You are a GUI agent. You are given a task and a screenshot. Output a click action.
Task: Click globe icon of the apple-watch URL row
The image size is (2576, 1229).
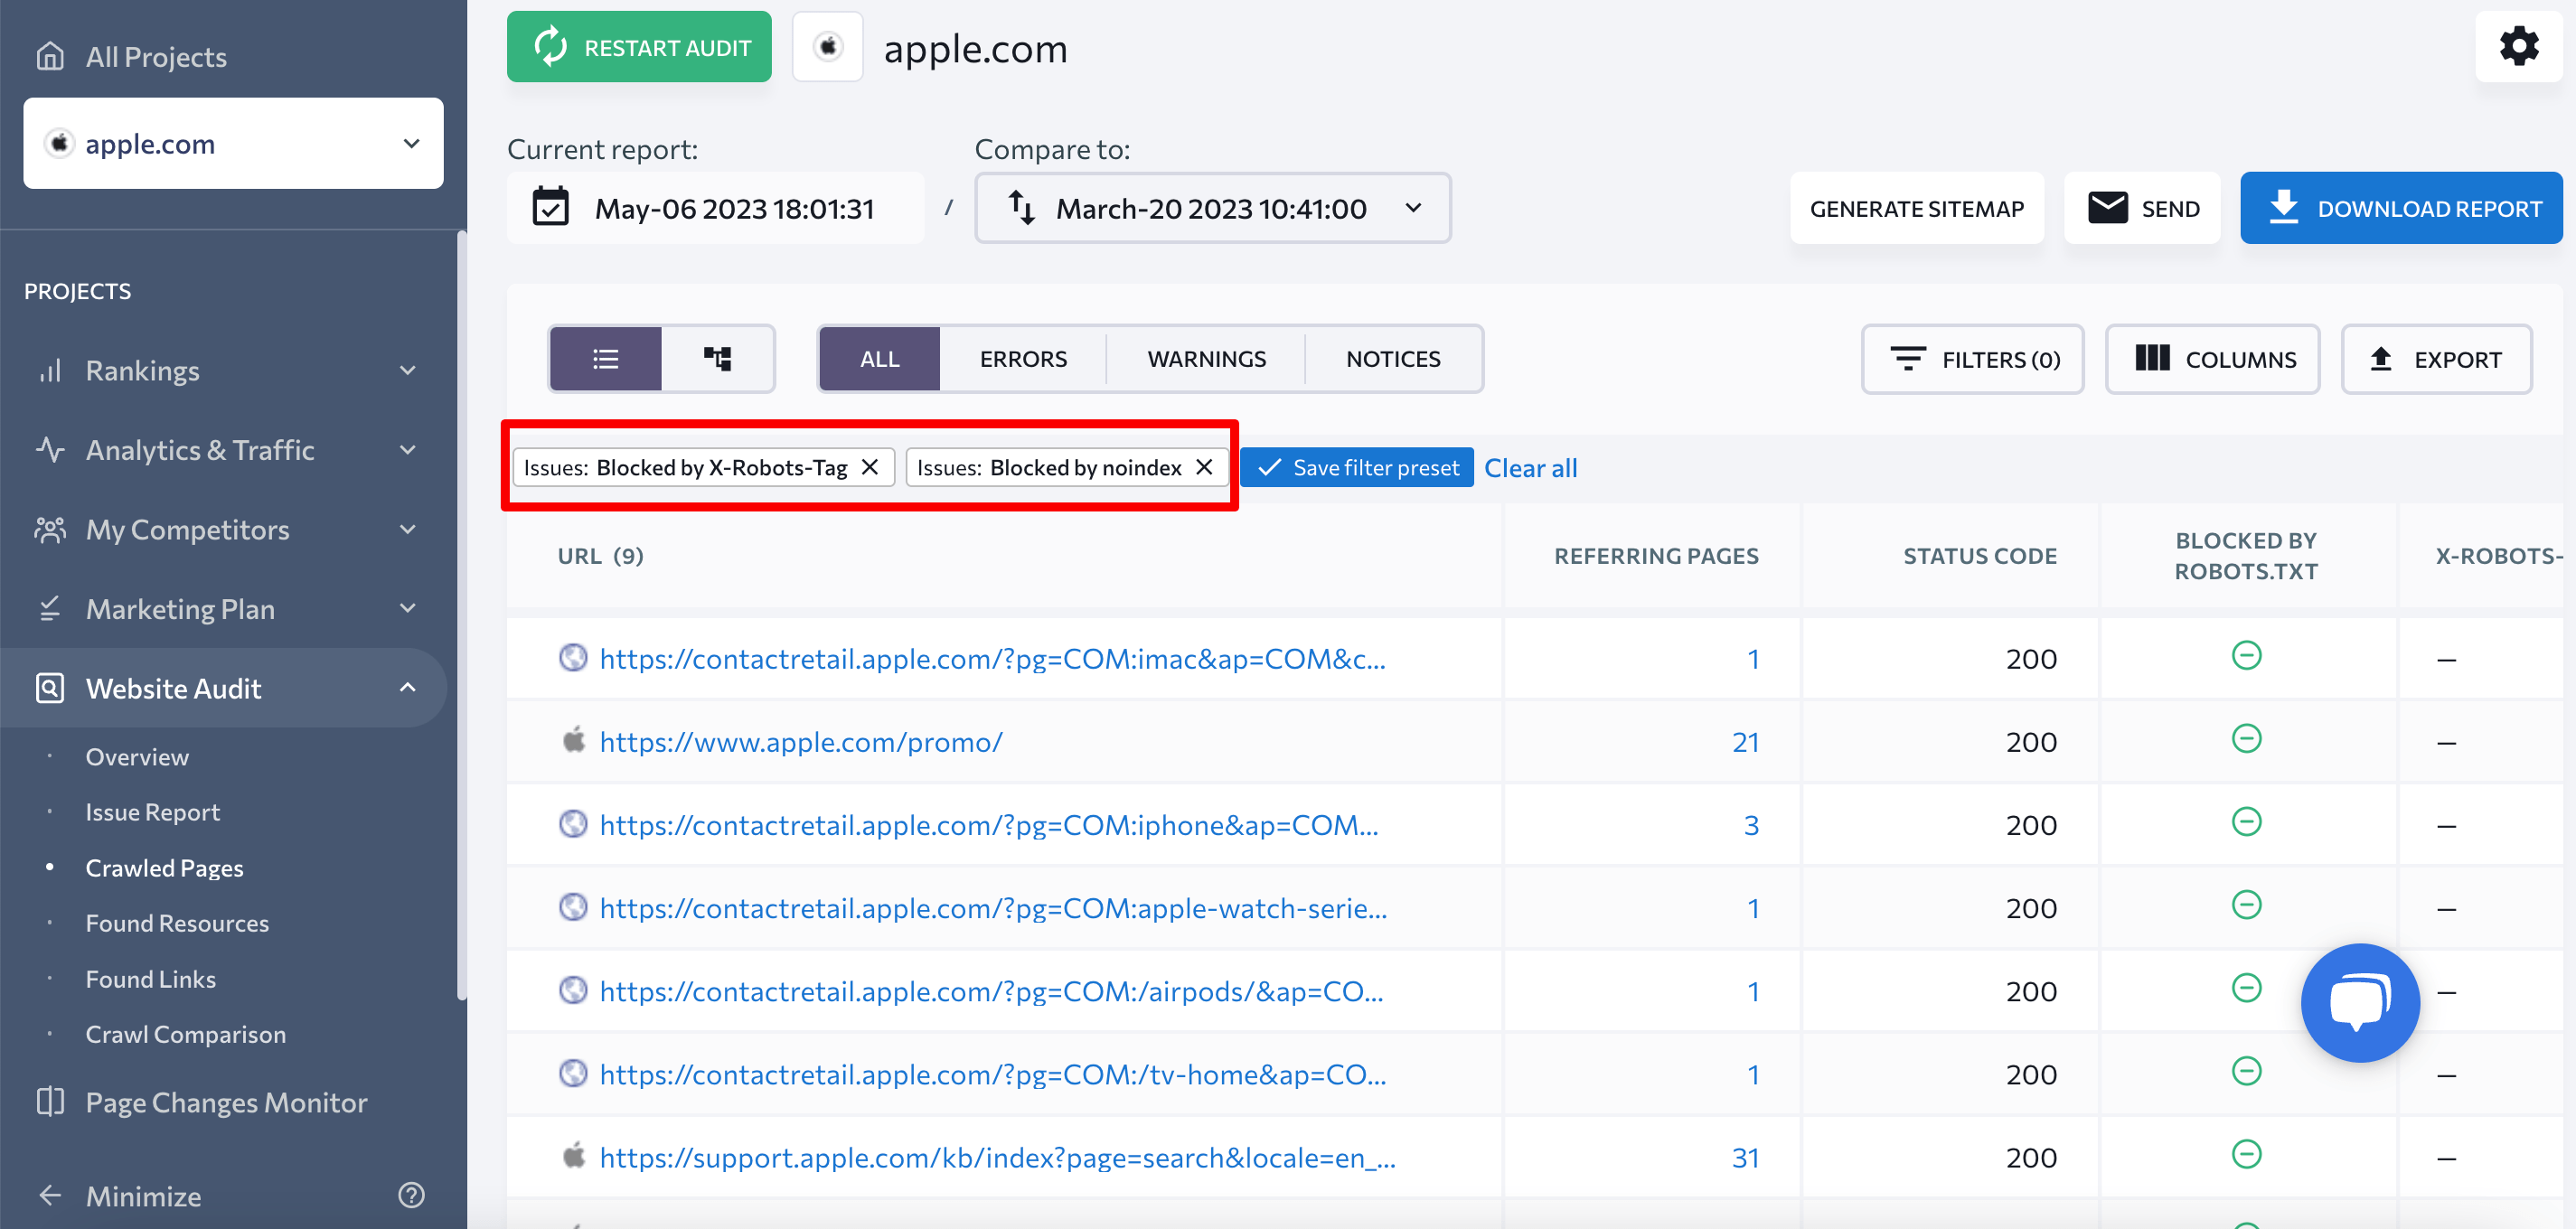click(573, 907)
